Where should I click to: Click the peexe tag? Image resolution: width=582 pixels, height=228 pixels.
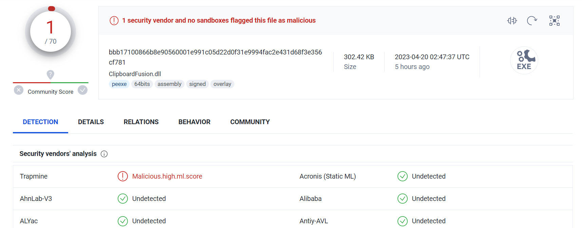coord(119,84)
